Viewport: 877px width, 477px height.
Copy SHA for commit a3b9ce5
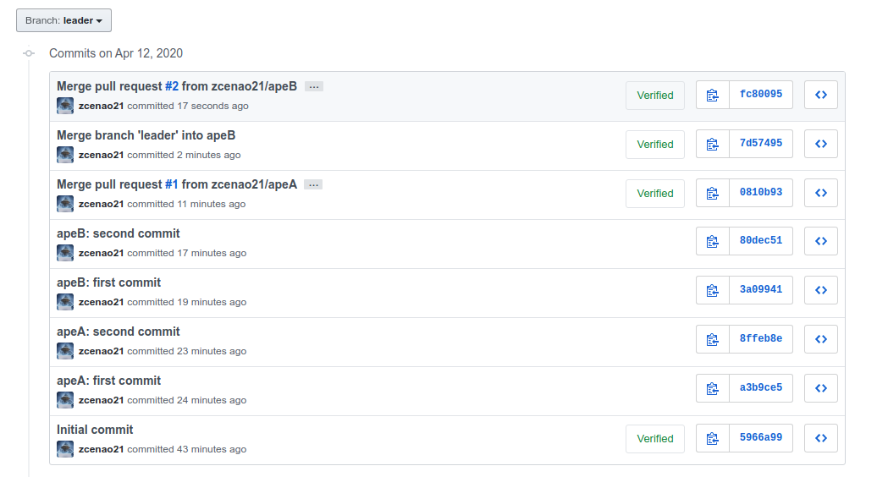(x=713, y=389)
